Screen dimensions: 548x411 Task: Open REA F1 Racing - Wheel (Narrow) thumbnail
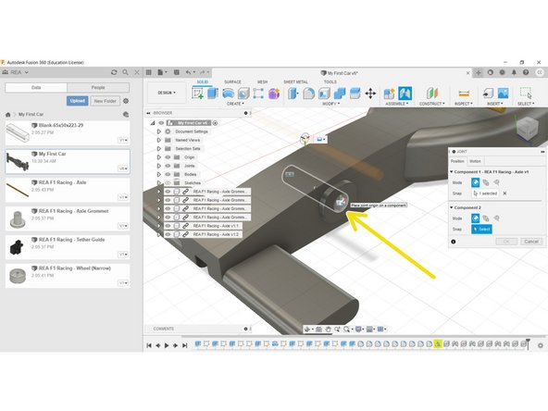pyautogui.click(x=18, y=276)
